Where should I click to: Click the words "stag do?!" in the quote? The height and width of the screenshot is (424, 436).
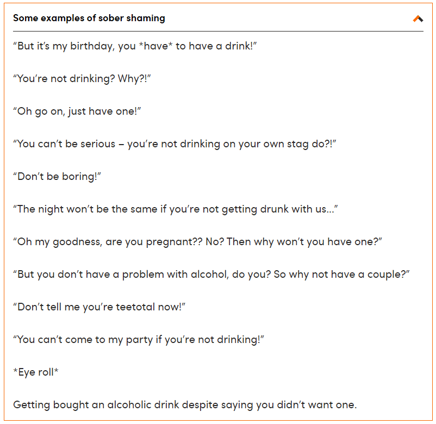(314, 144)
